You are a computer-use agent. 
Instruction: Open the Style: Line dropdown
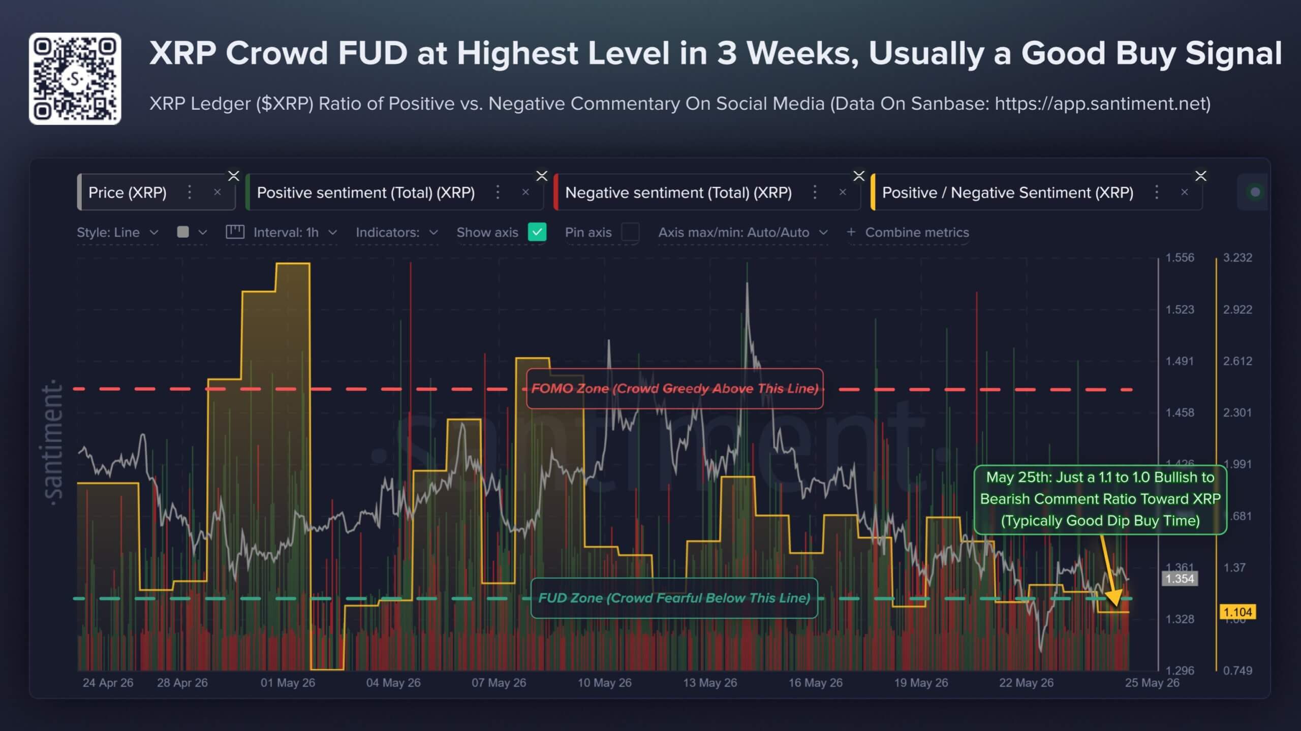pos(117,233)
